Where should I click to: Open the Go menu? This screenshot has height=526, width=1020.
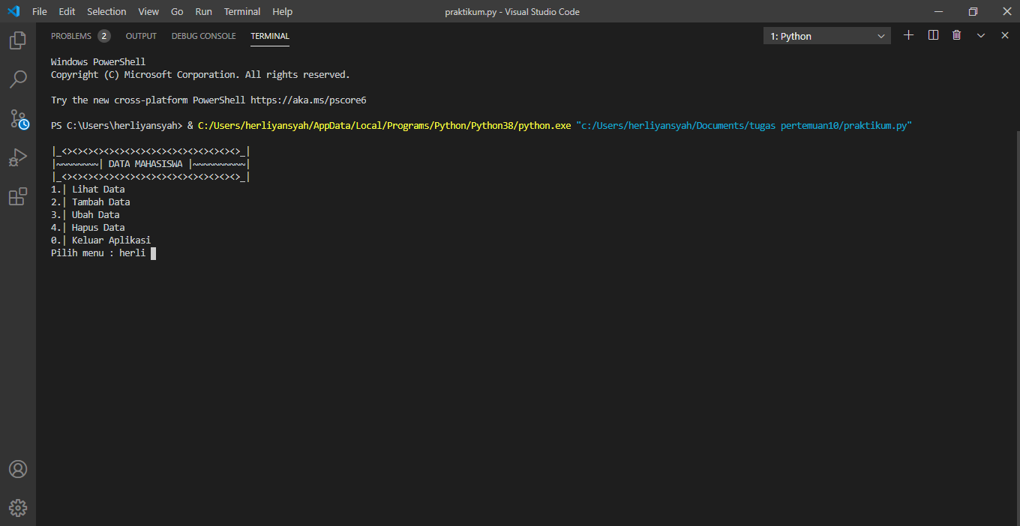click(x=177, y=11)
